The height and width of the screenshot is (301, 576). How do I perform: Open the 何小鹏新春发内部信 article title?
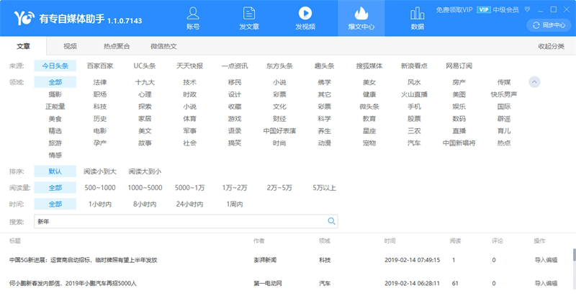[x=73, y=284]
